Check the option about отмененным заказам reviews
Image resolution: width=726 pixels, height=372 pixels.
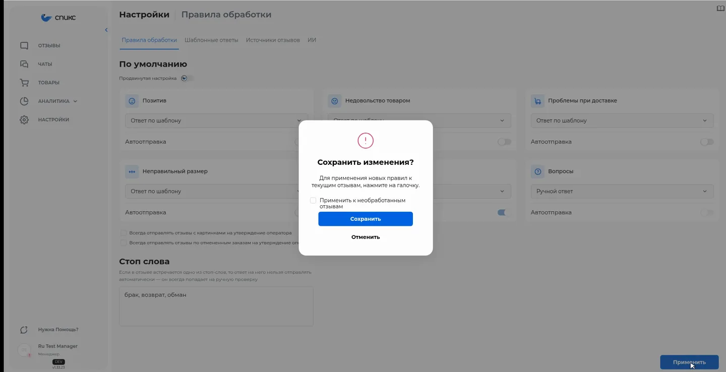[124, 242]
